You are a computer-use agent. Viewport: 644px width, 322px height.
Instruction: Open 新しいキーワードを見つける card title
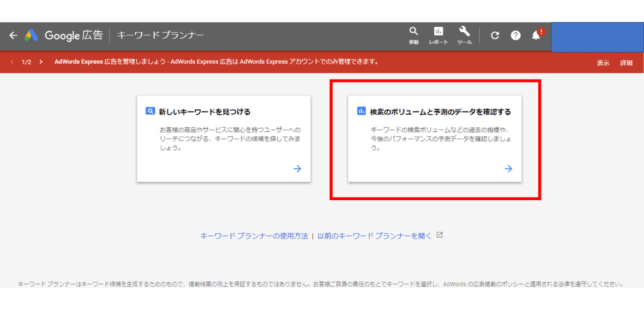coord(205,112)
